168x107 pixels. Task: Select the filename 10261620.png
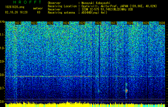click(x=15, y=7)
